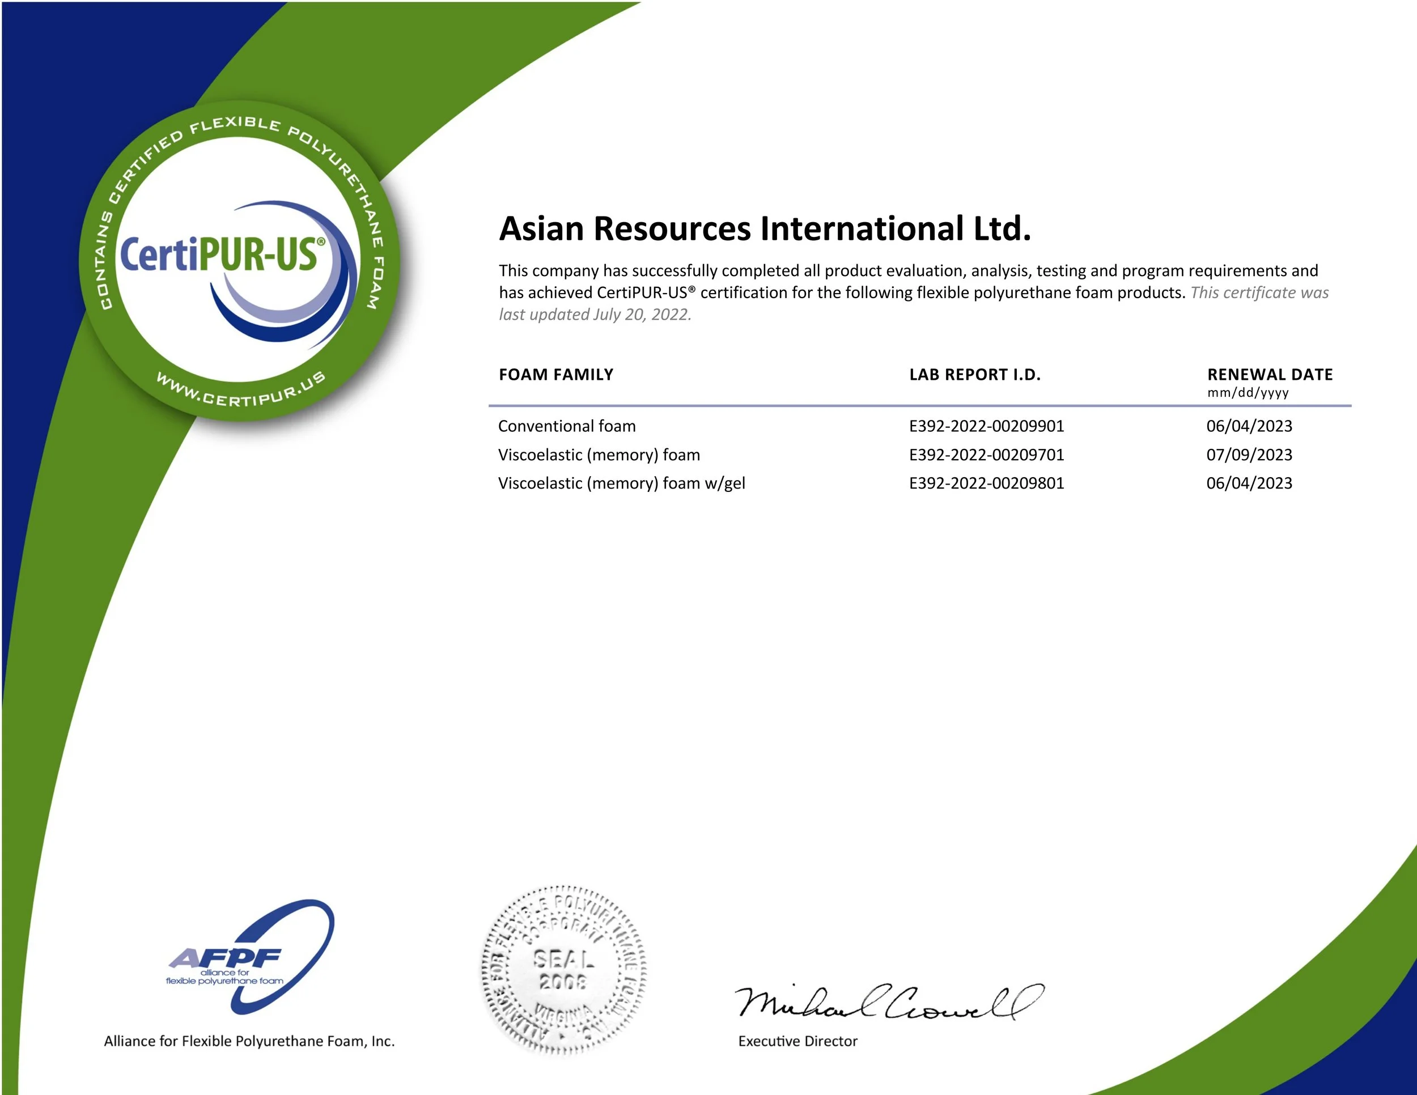This screenshot has height=1095, width=1417.
Task: Click the Conventional foam renewal date 06/04/2023
Action: [1249, 426]
